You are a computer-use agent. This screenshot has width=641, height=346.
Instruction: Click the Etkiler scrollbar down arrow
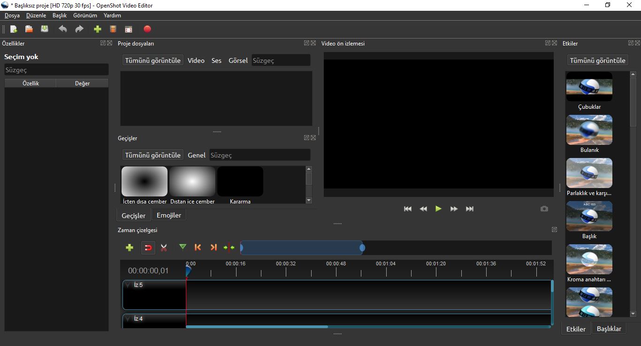coord(633,314)
